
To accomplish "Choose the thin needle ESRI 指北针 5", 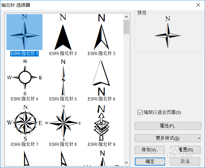I will click(x=63, y=77).
